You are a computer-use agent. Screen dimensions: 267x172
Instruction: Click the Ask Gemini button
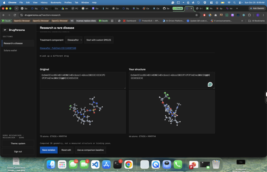point(257,8)
